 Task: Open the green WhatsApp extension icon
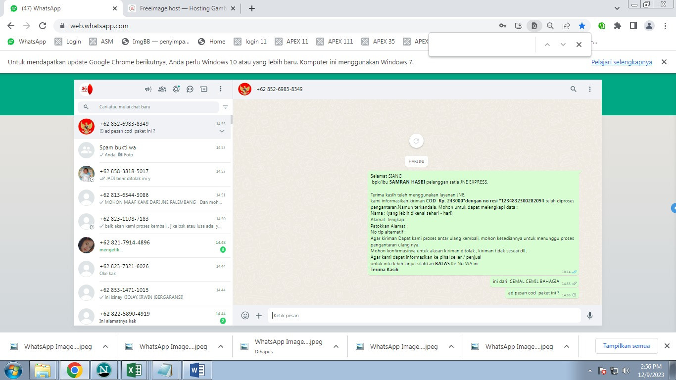(602, 26)
